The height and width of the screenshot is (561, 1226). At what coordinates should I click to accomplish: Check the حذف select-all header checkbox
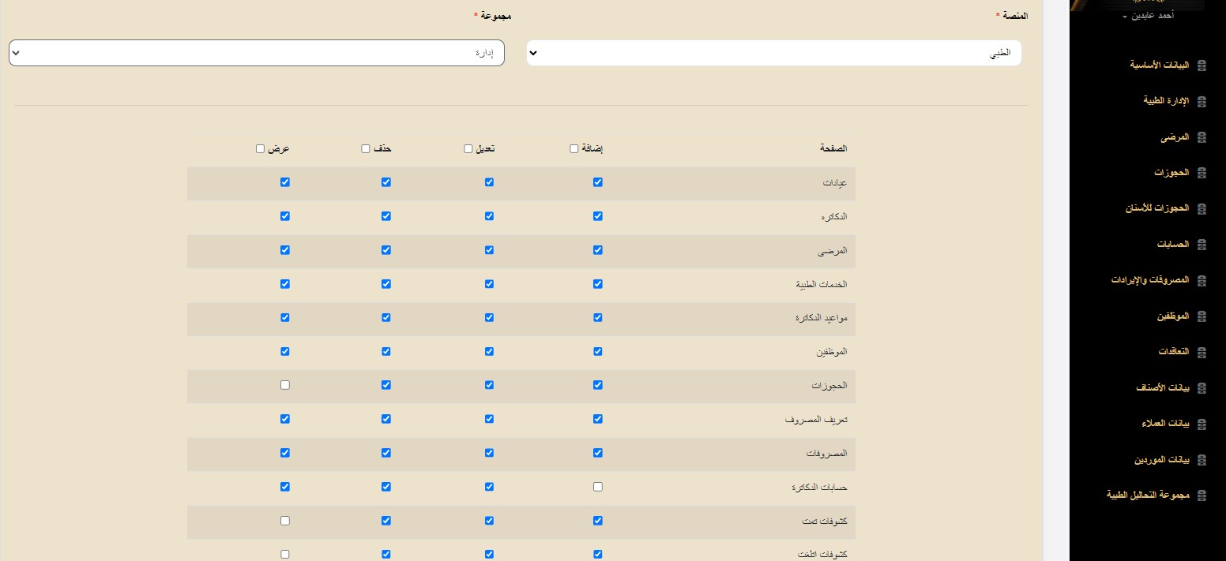(366, 148)
